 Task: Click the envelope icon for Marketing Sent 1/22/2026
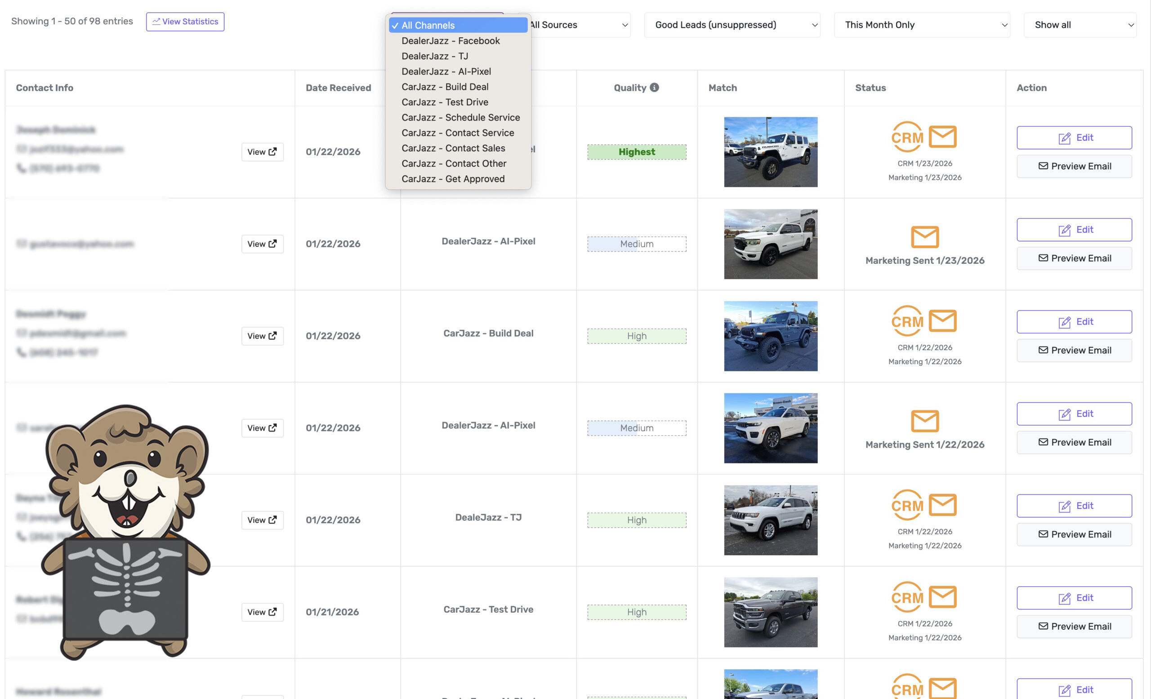(924, 421)
